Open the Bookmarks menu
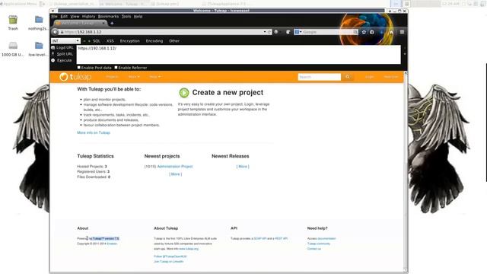This screenshot has height=274, width=487. (108, 17)
